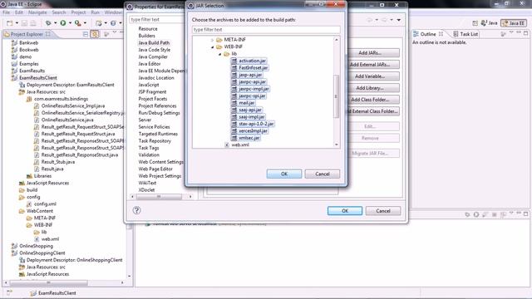Open Navigate menu
The width and height of the screenshot is (532, 299).
coord(37,12)
